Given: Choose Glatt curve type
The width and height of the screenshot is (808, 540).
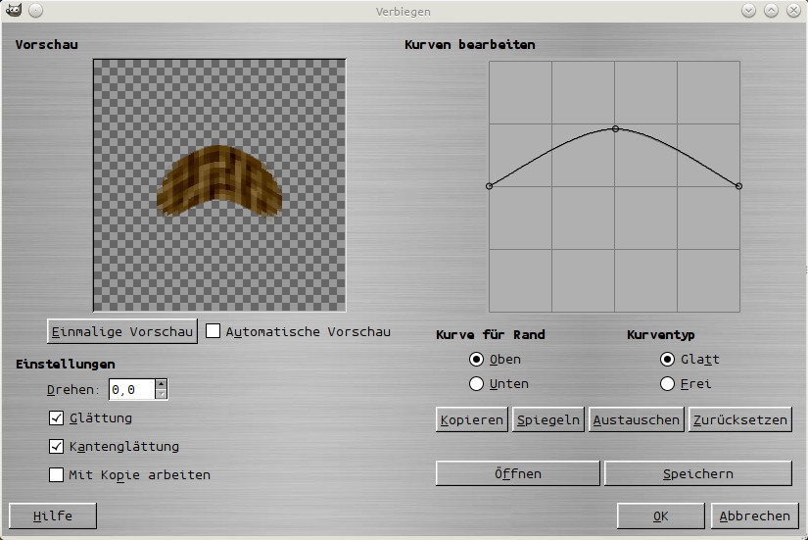Looking at the screenshot, I should click(x=668, y=360).
